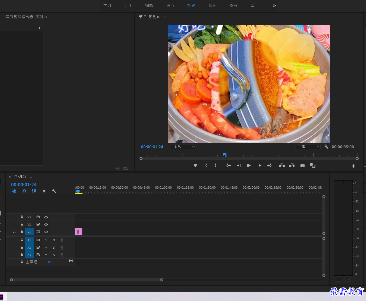The height and width of the screenshot is (301, 366).
Task: Click the program monitor playhead marker
Action: pyautogui.click(x=225, y=154)
